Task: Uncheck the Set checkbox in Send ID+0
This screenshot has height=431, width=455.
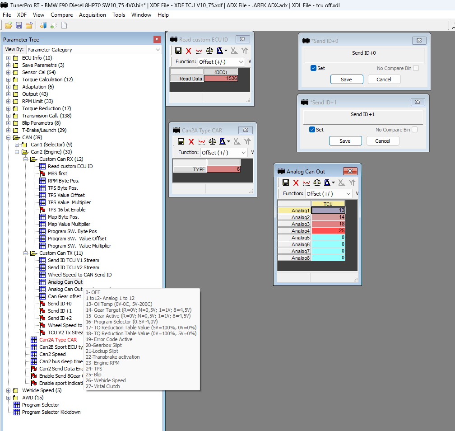Action: point(313,68)
